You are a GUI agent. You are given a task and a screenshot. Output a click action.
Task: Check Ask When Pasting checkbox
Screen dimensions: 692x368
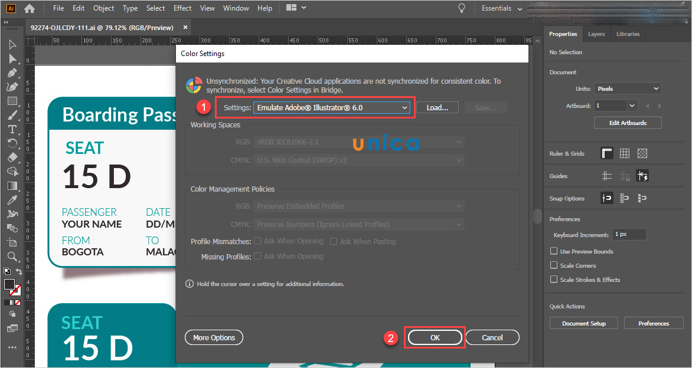[334, 242]
